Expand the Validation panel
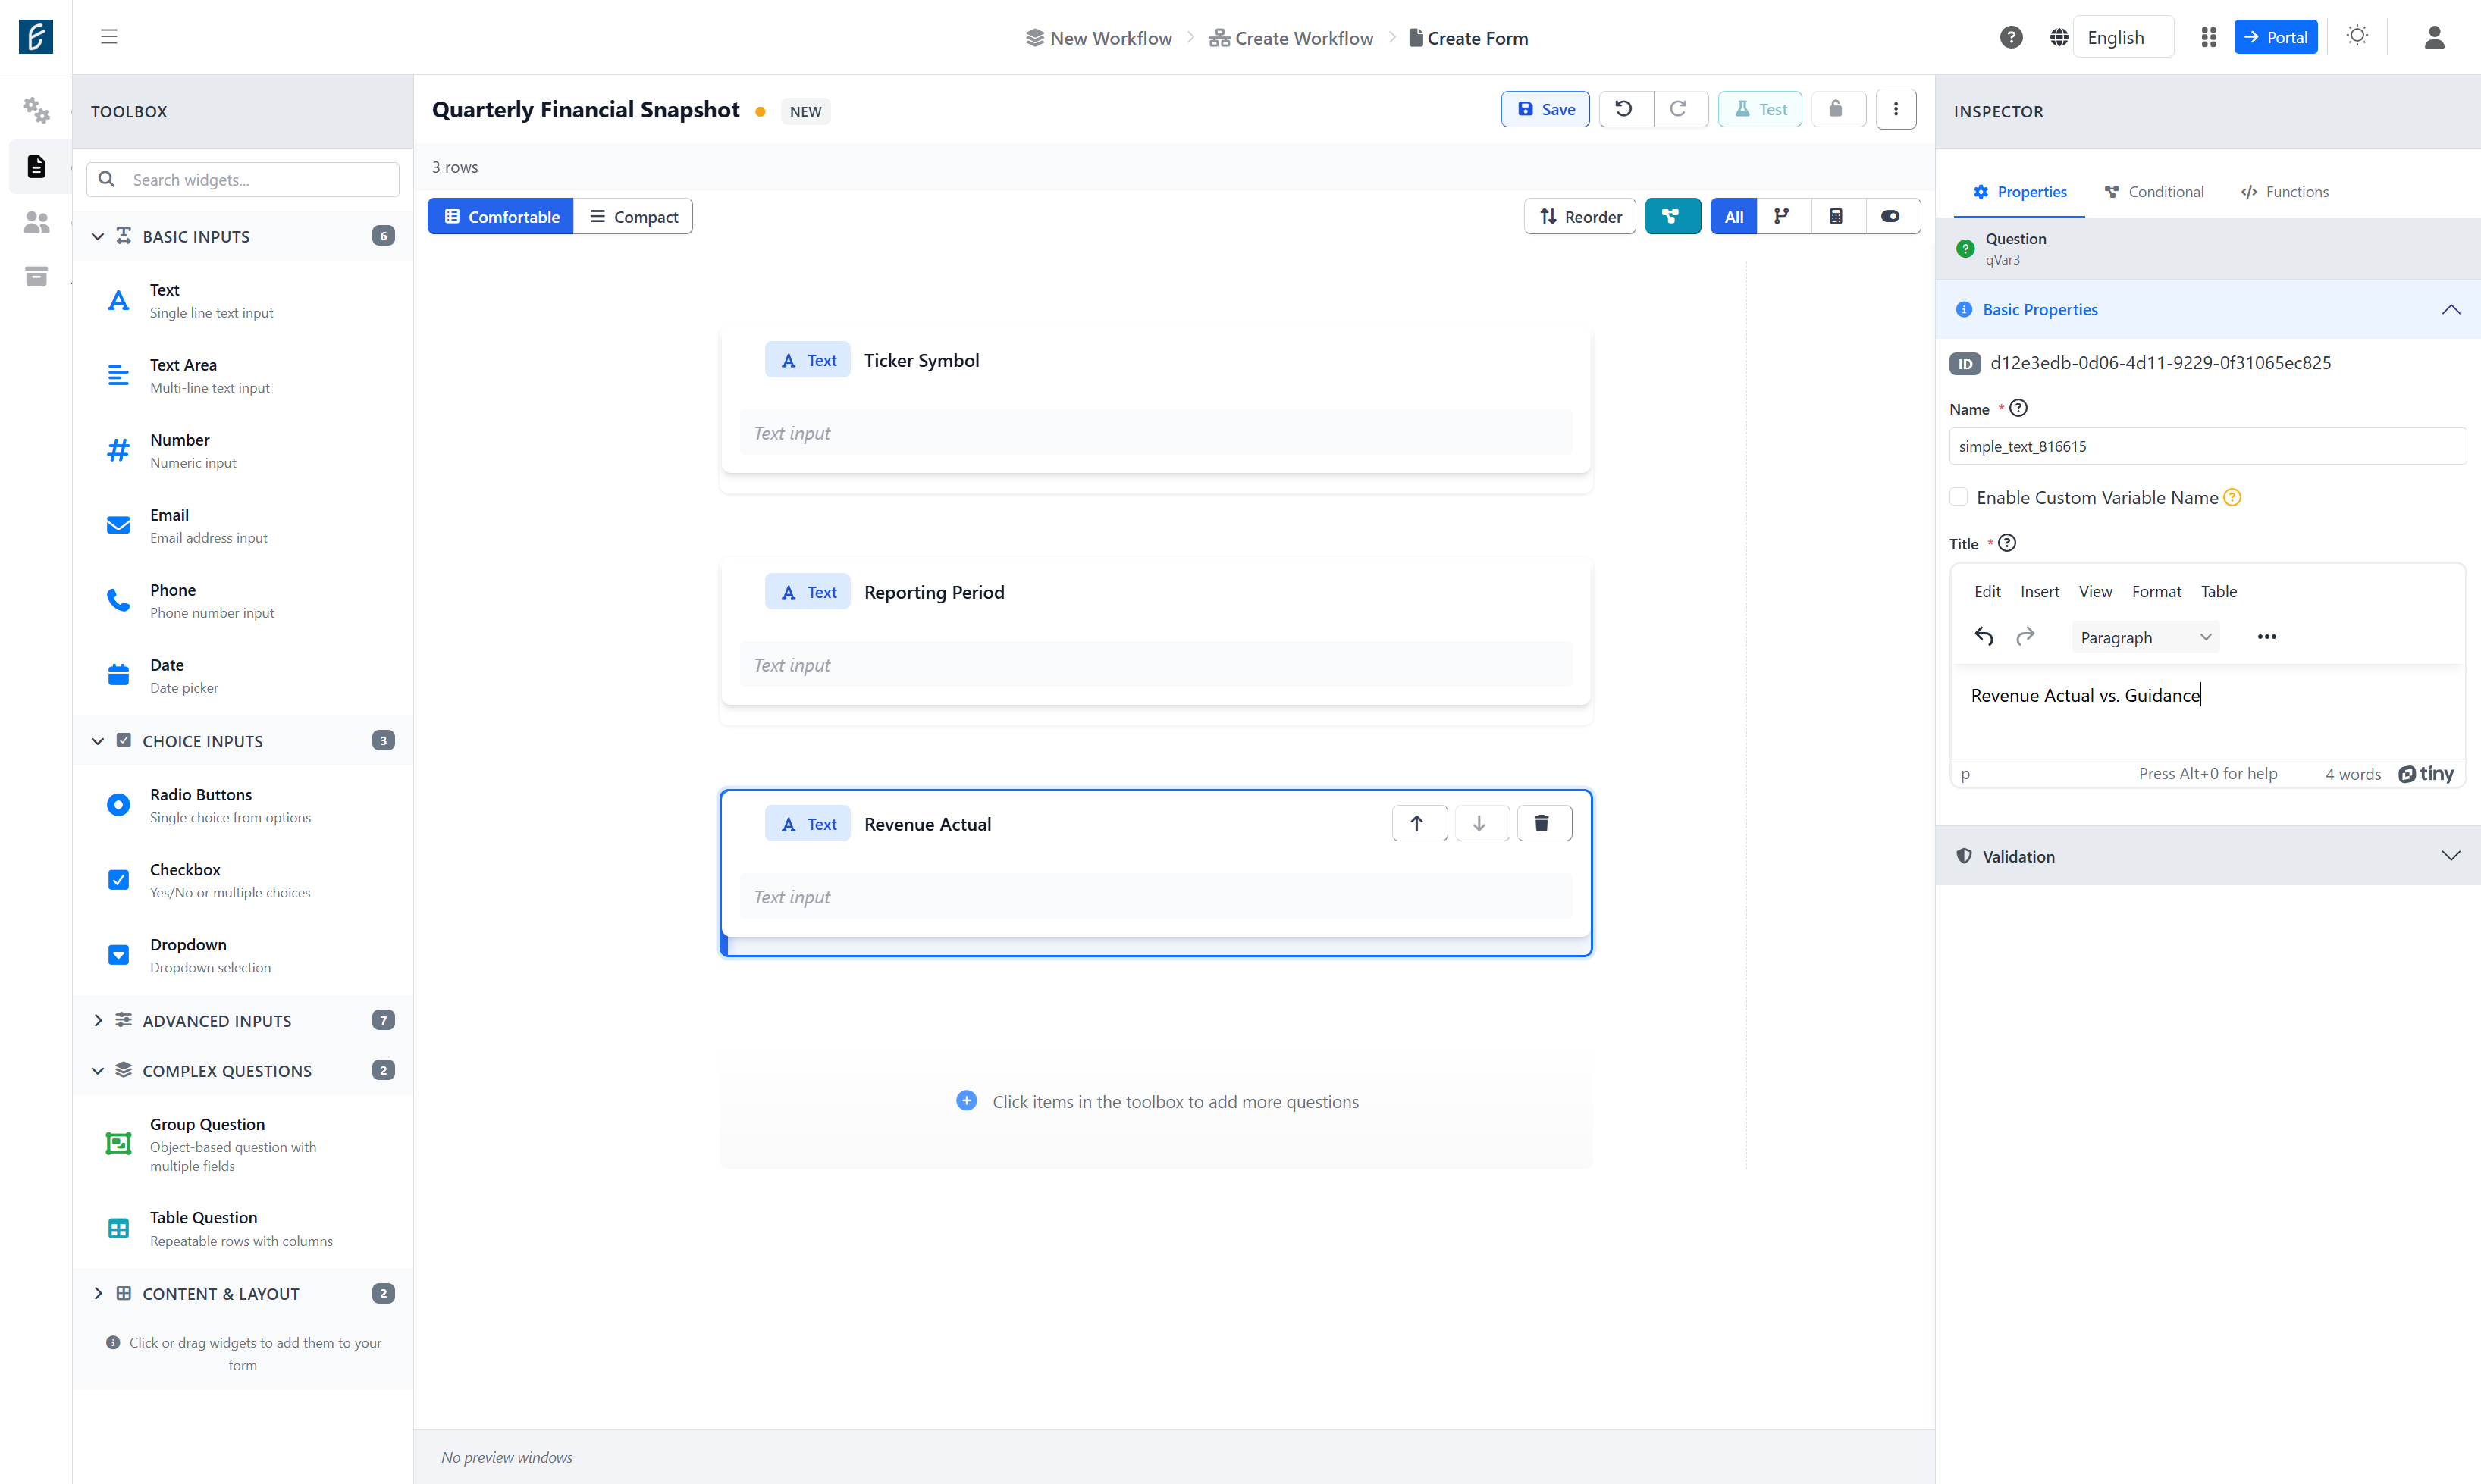Viewport: 2481px width, 1484px height. click(2207, 856)
